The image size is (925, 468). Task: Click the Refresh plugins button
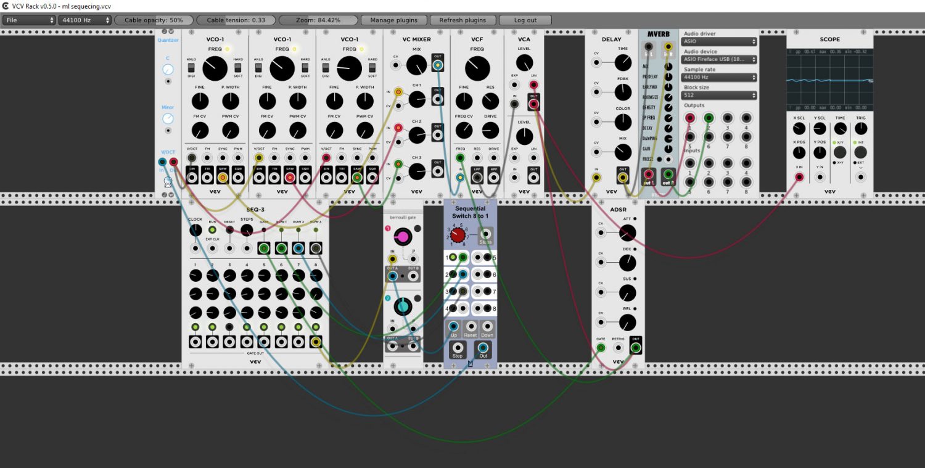(x=462, y=20)
